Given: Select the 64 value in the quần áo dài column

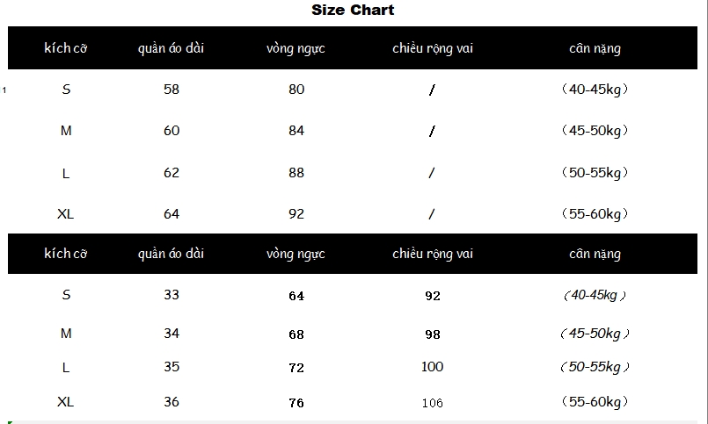Looking at the screenshot, I should (x=172, y=213).
